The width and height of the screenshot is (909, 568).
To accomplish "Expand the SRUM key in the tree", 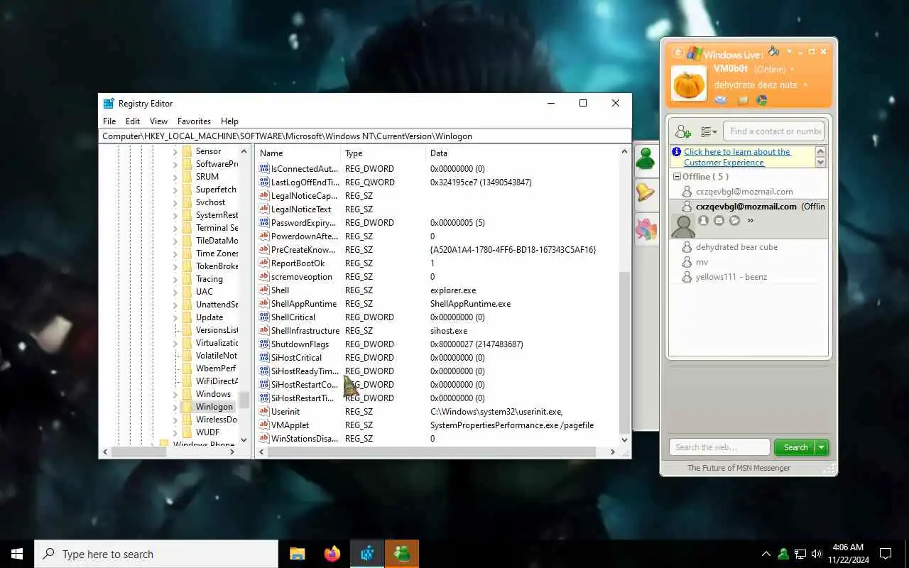I will [x=175, y=177].
